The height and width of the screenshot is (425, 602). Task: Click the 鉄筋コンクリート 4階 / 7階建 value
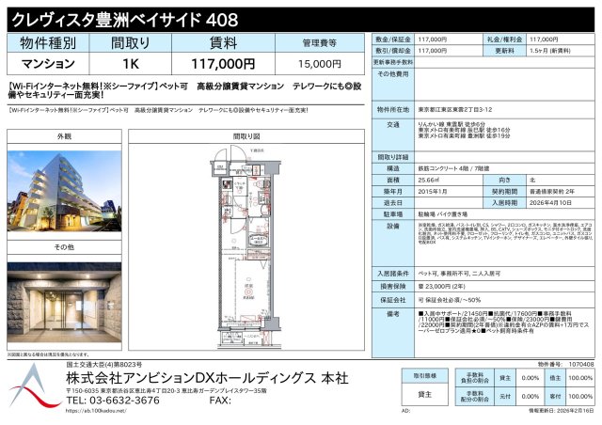pyautogui.click(x=453, y=168)
